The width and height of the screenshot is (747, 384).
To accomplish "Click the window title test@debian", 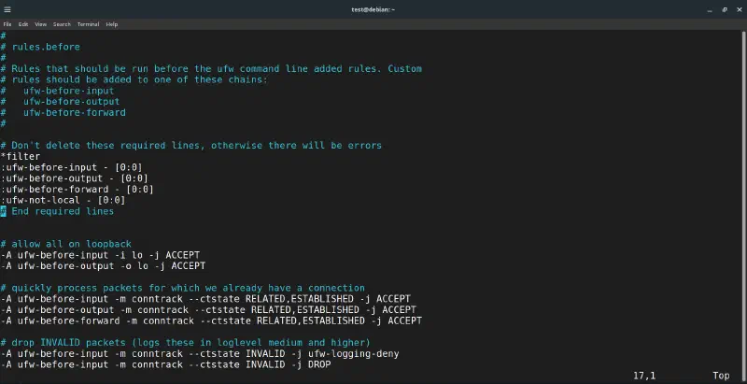I will click(373, 9).
